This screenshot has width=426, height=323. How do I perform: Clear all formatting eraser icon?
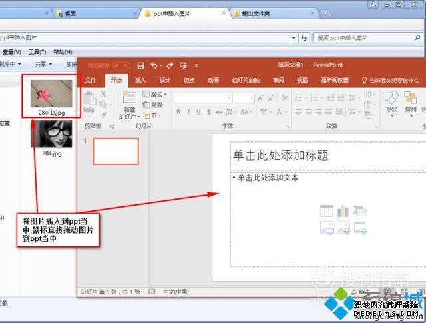pyautogui.click(x=284, y=97)
